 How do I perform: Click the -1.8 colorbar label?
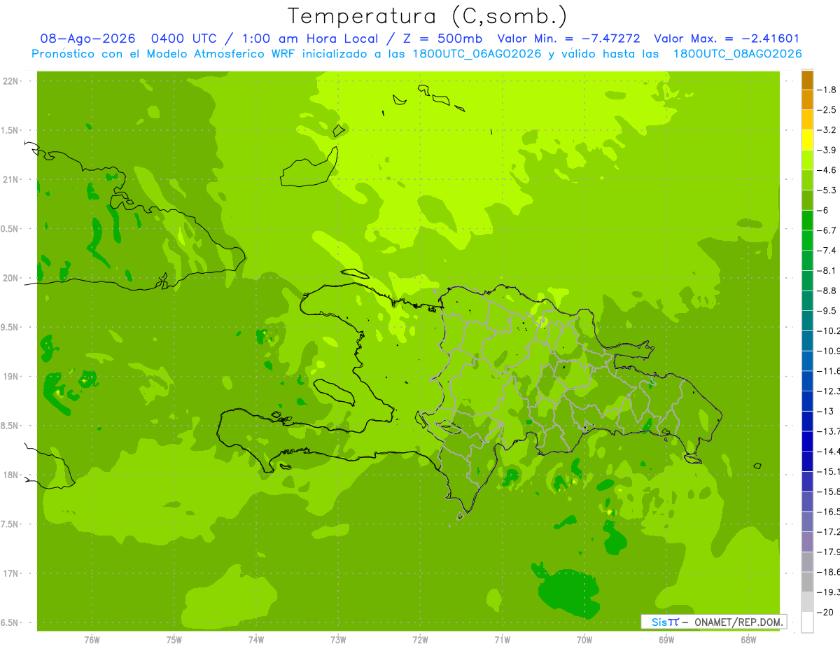(828, 90)
